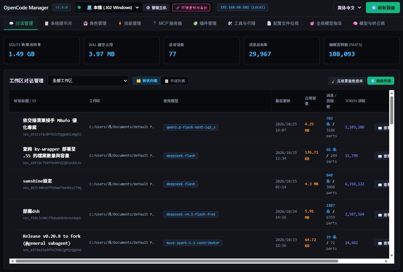Select the 依交接清單接手 MBufo 優化專案 conversation
Image resolution: width=403 pixels, height=272 pixels.
pyautogui.click(x=50, y=124)
